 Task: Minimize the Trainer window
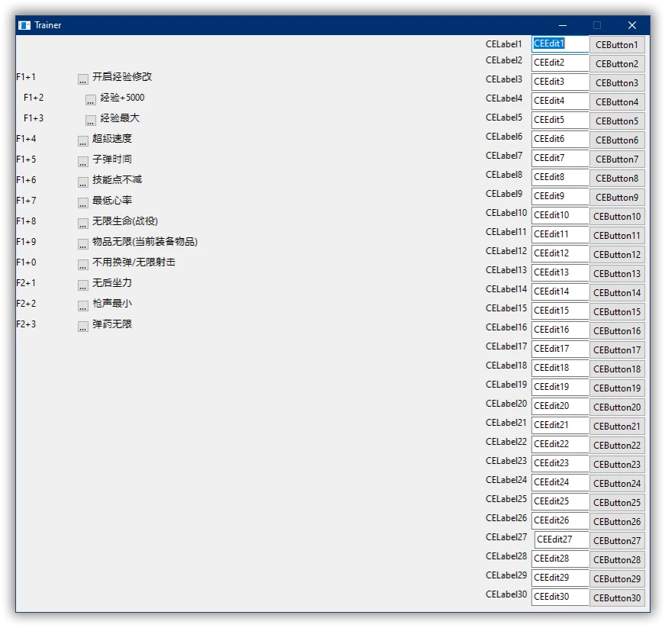[x=563, y=25]
